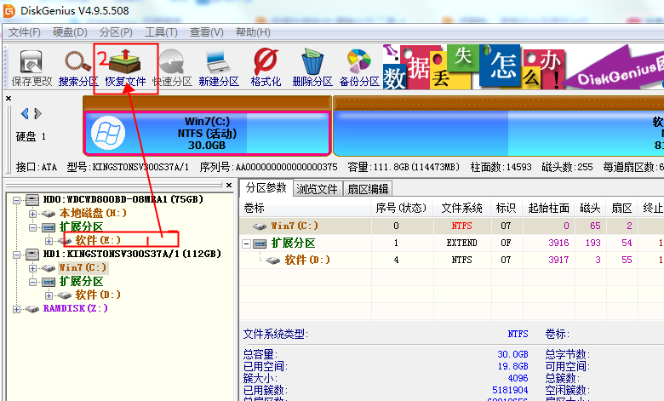Click the 文件系统 column header

pos(462,208)
